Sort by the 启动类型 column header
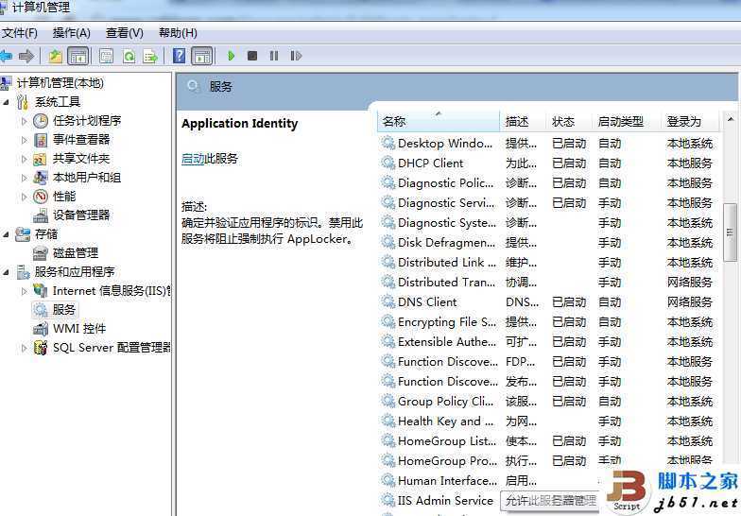The image size is (741, 516). [626, 121]
